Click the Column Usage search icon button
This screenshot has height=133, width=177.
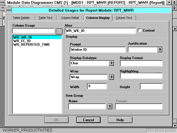[59, 31]
